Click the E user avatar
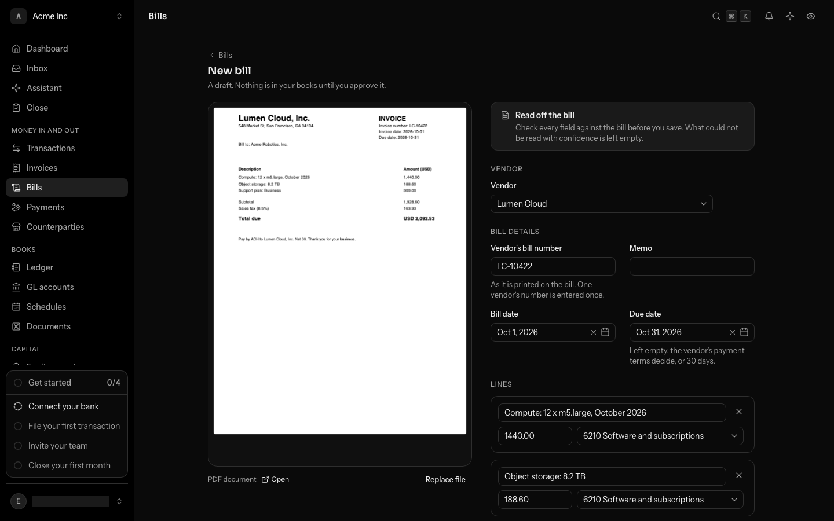The image size is (834, 521). tap(19, 501)
